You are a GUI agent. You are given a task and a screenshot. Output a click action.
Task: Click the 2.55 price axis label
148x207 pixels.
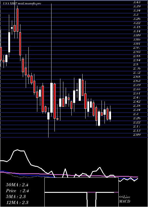click(137, 89)
